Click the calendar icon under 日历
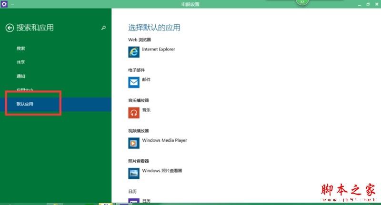 [x=134, y=201]
